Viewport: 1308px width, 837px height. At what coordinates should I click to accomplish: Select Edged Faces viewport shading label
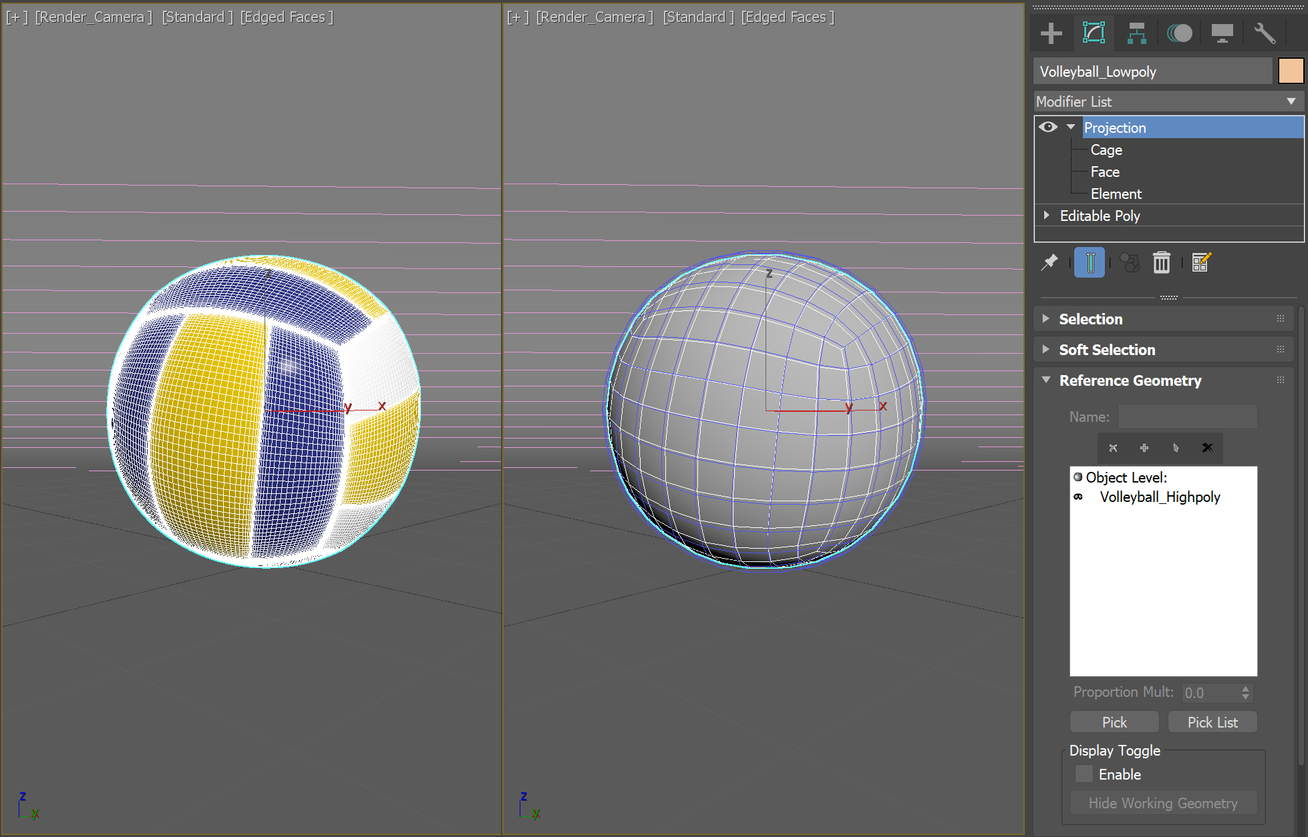click(x=287, y=17)
